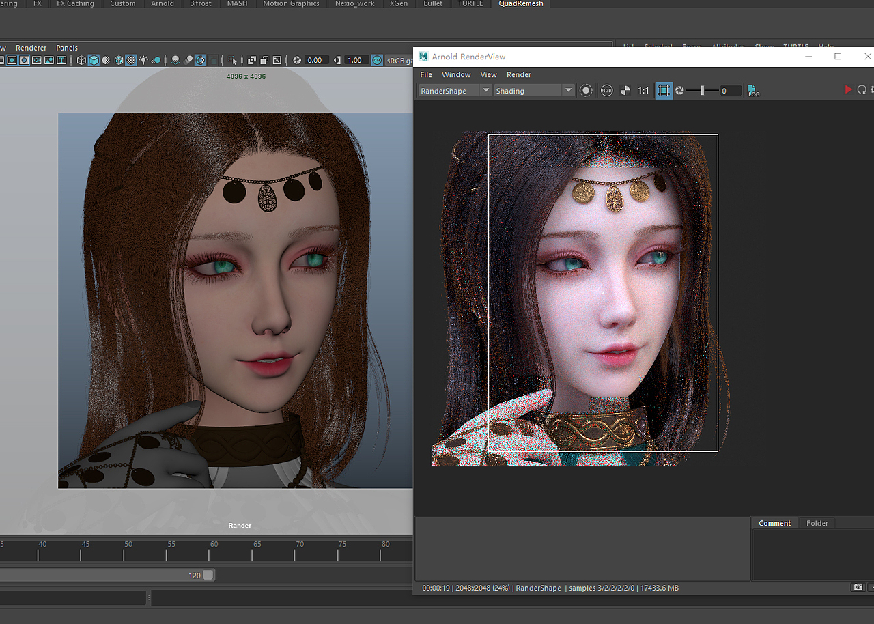The image size is (874, 624).
Task: Toggle textured display in the viewport toolbar
Action: click(x=130, y=60)
